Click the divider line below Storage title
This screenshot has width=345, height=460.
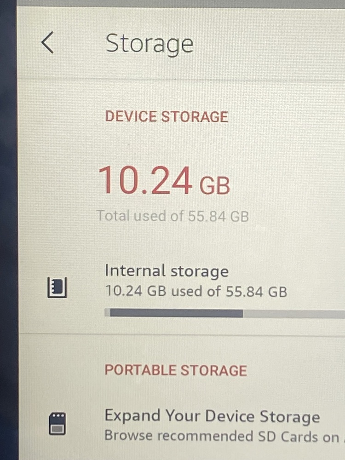(x=181, y=79)
